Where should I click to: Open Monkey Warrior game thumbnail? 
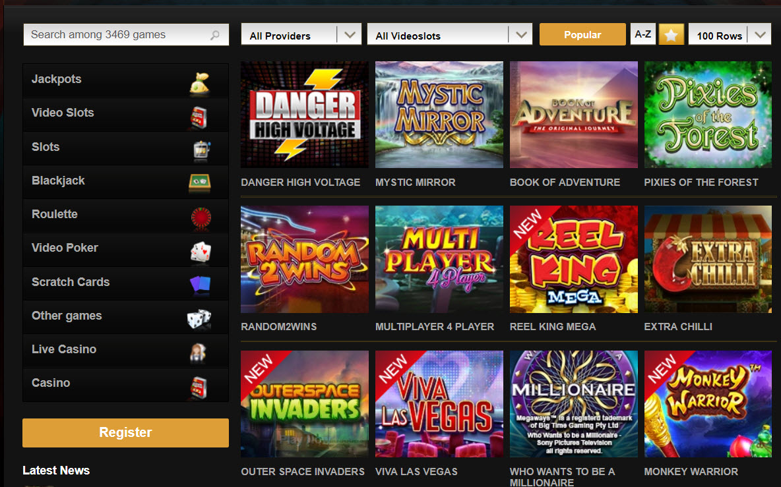[x=708, y=404]
